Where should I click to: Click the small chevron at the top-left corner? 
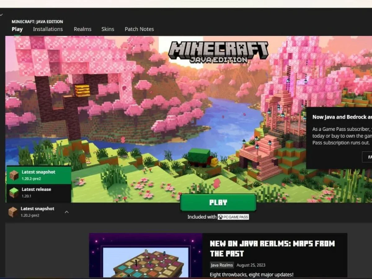coord(1,15)
